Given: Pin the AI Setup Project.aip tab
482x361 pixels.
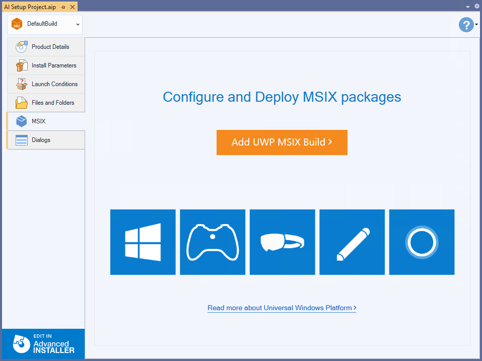Looking at the screenshot, I should 63,7.
